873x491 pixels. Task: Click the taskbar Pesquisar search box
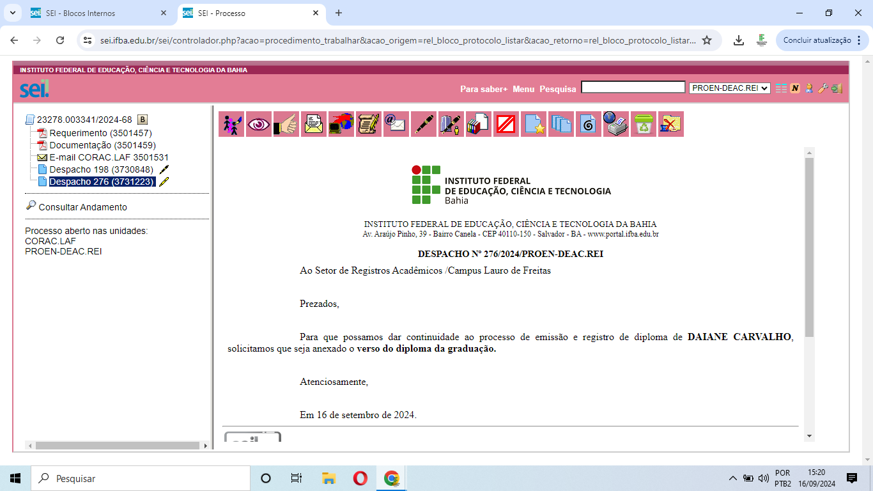point(141,478)
